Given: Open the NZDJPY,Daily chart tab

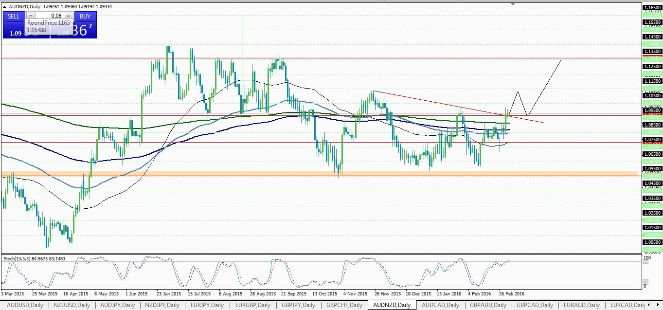Looking at the screenshot, I should tap(162, 305).
